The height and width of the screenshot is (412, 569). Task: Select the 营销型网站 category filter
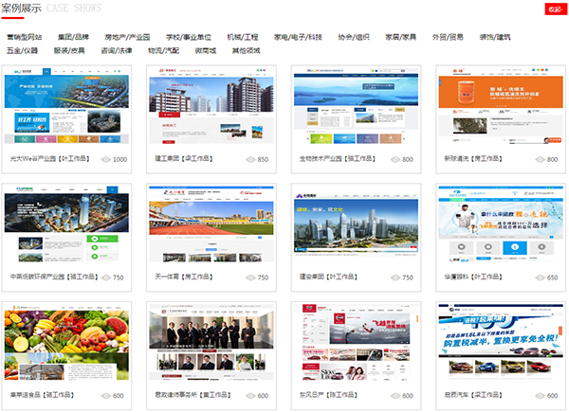25,37
